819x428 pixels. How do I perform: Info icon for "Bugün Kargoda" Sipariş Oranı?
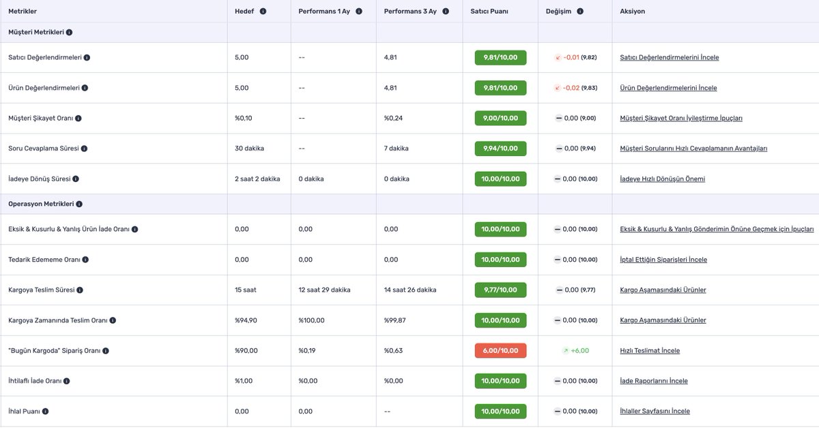click(106, 351)
